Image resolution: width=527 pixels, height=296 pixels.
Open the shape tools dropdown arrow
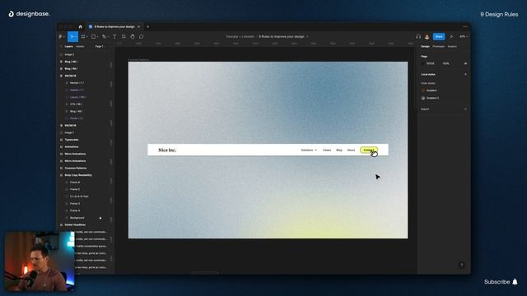pos(97,36)
